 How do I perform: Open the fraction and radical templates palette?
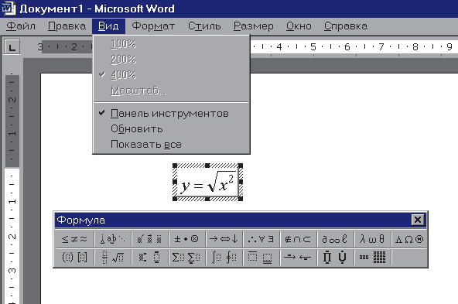click(112, 258)
